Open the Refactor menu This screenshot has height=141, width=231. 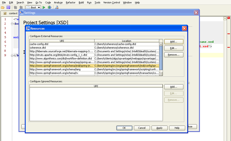point(71,2)
